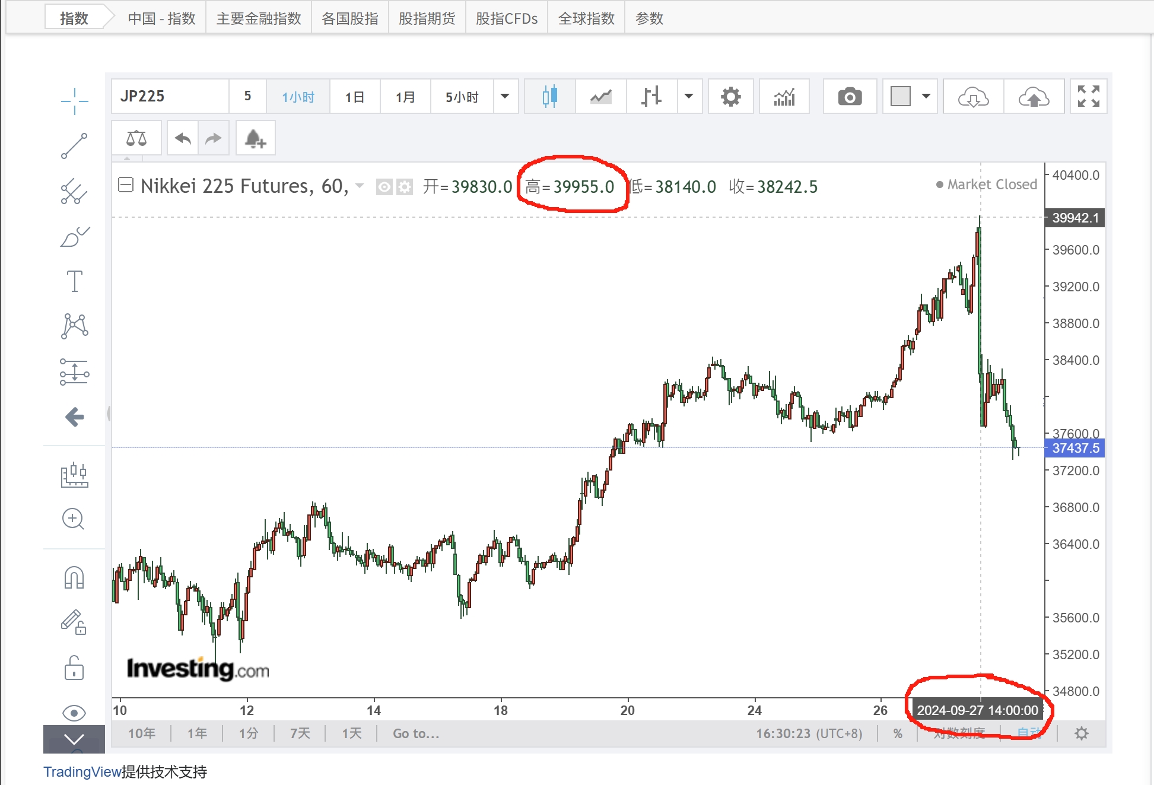Click the compare balance scale icon
This screenshot has width=1154, height=785.
(136, 139)
